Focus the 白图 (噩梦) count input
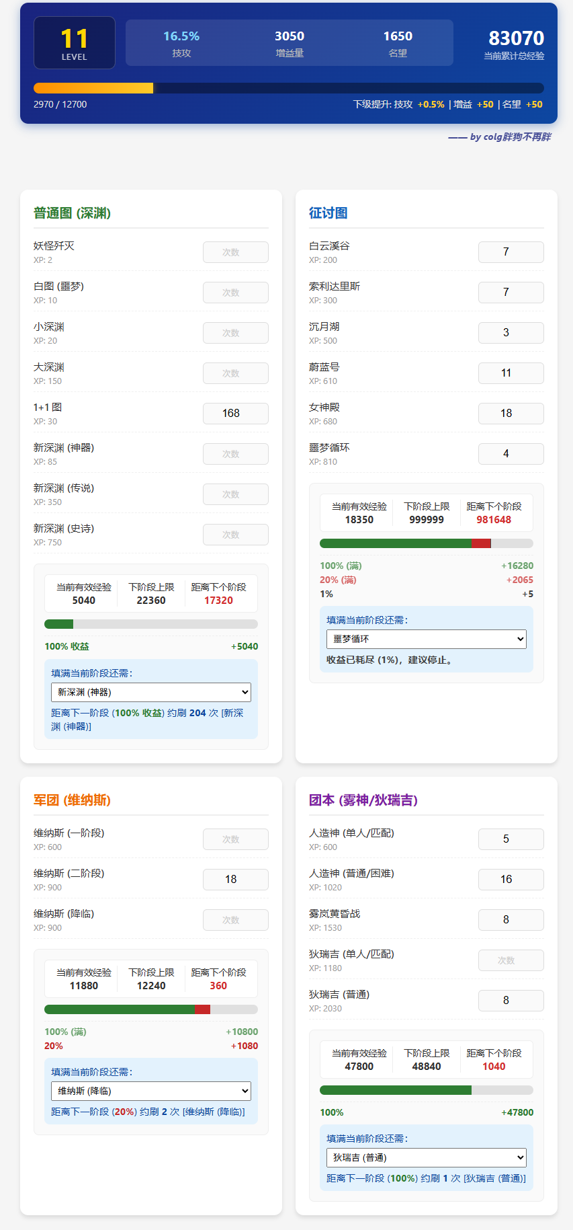Image resolution: width=573 pixels, height=1230 pixels. (x=235, y=293)
